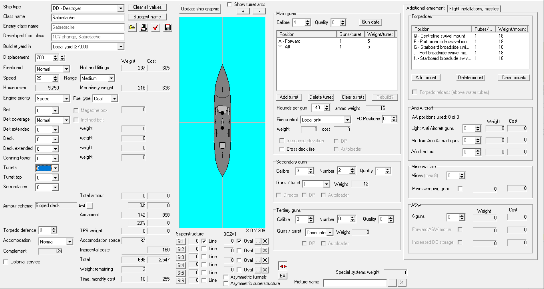The height and width of the screenshot is (289, 544).
Task: Click the open folder icon to load design
Action: click(132, 28)
